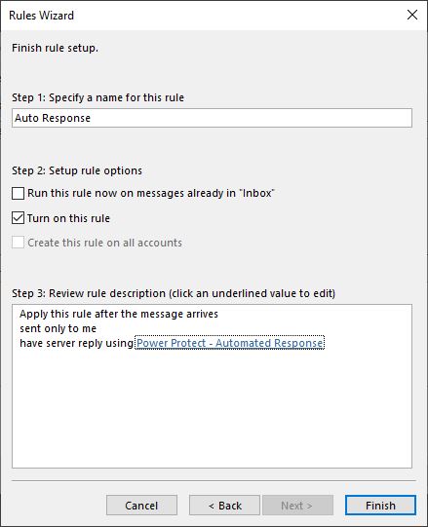The width and height of the screenshot is (428, 527).
Task: Click the greyed-out Next > button
Action: pos(297,506)
